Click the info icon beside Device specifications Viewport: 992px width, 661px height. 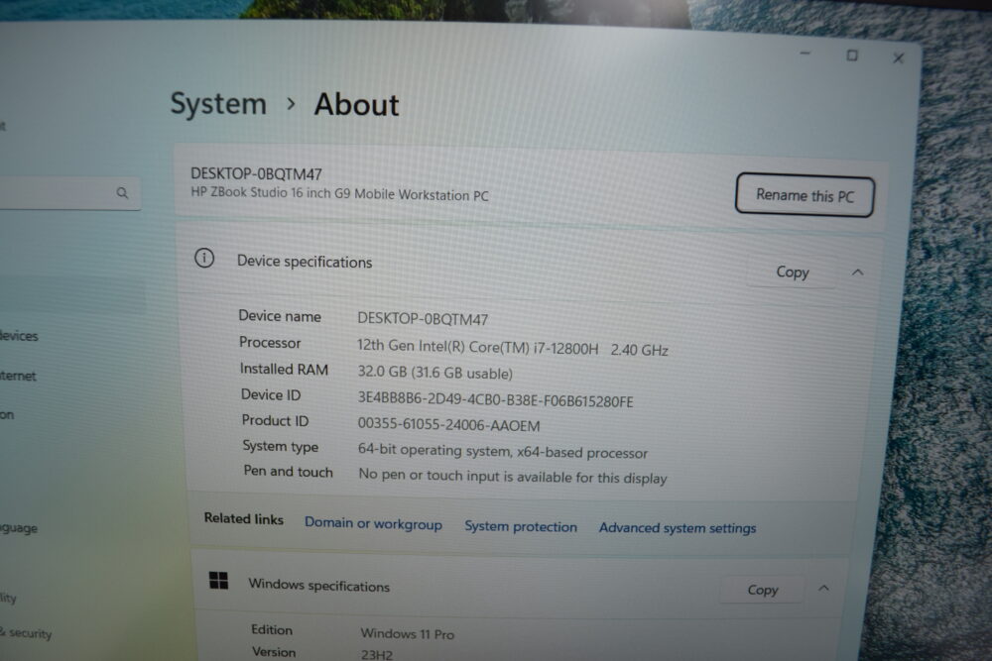tap(204, 258)
